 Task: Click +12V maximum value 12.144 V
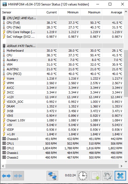pos(94,97)
